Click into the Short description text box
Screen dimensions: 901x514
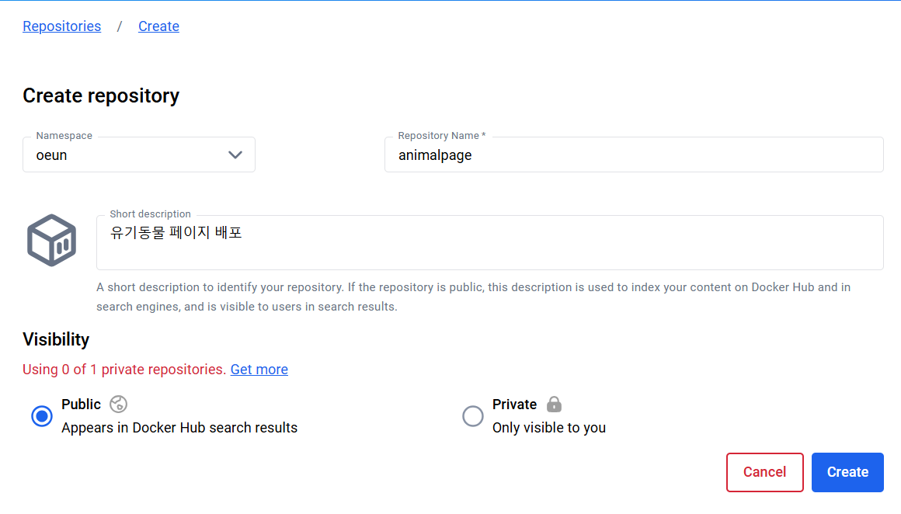pos(489,242)
